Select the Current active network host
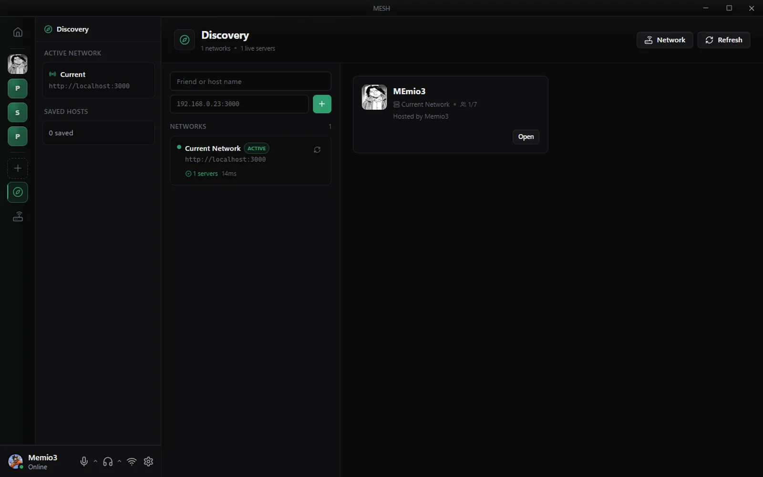This screenshot has width=763, height=477. (99, 80)
